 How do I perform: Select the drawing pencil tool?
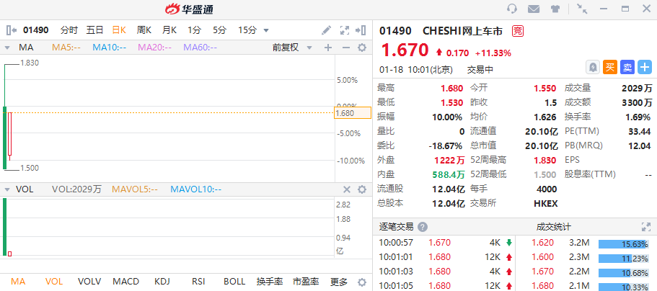pos(326,30)
